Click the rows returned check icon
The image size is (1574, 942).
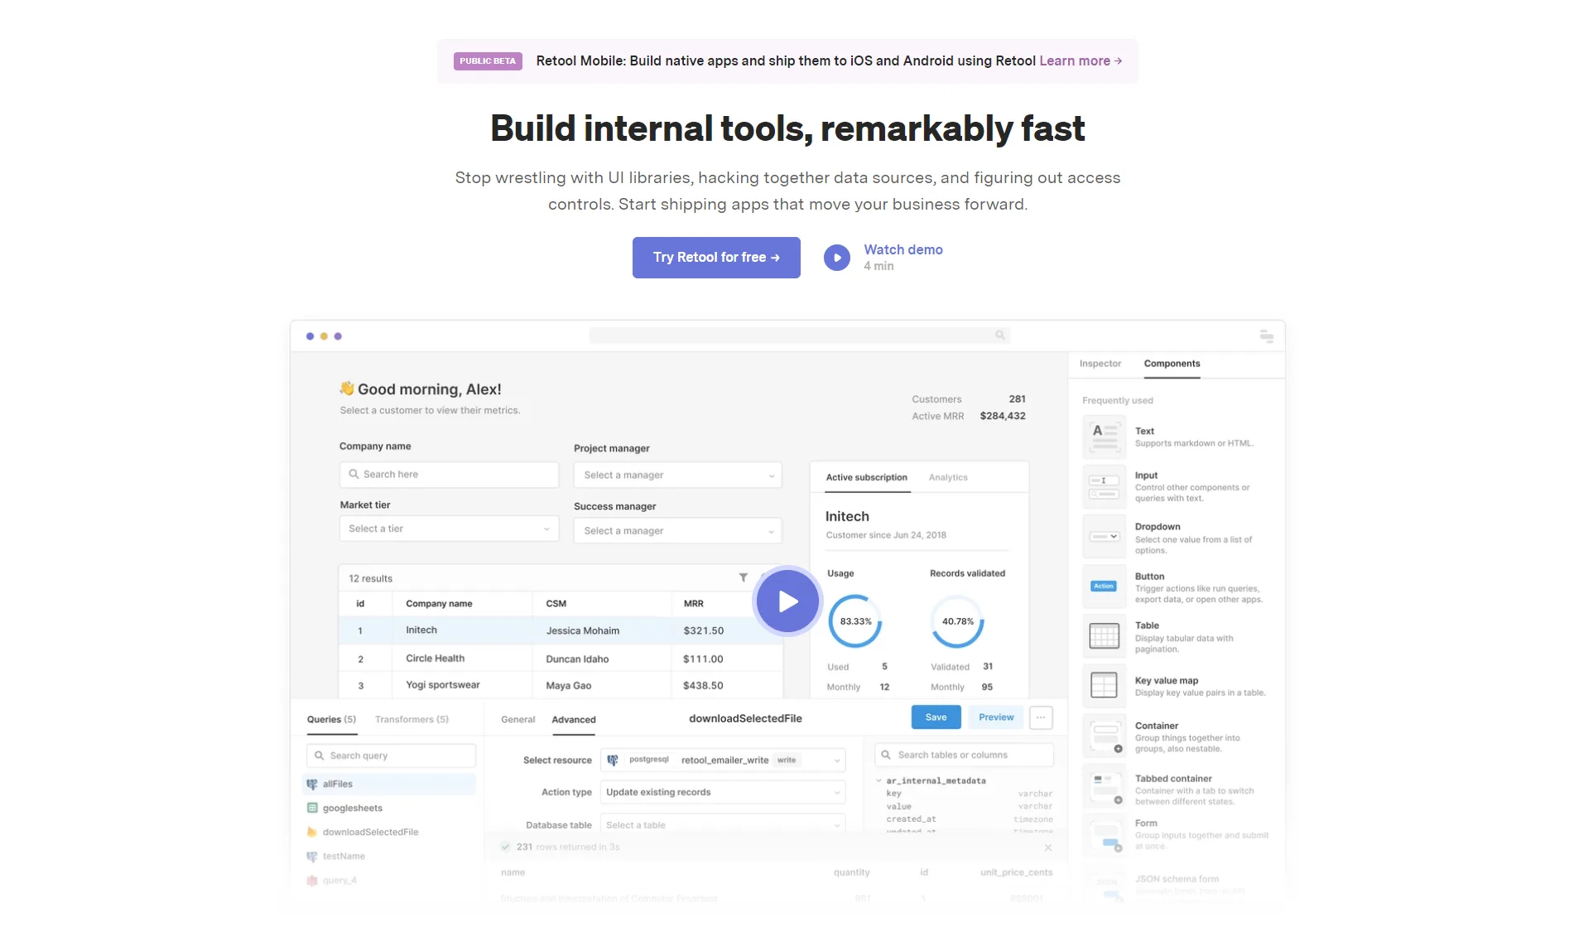[x=505, y=847]
